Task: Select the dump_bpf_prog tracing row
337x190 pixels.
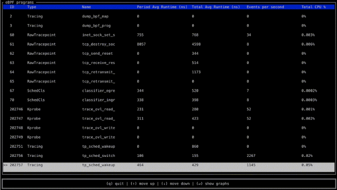Action: click(x=168, y=25)
